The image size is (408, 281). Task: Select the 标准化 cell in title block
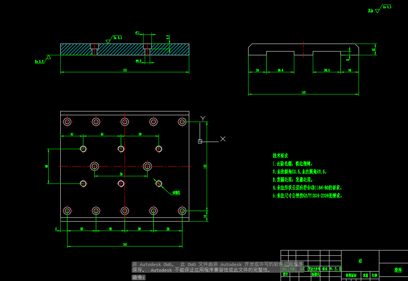coord(316,274)
